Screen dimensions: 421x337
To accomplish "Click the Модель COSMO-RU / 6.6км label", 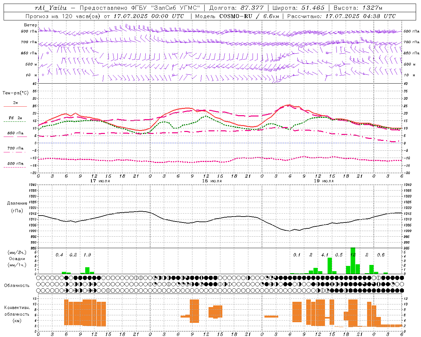I will pos(237,16).
